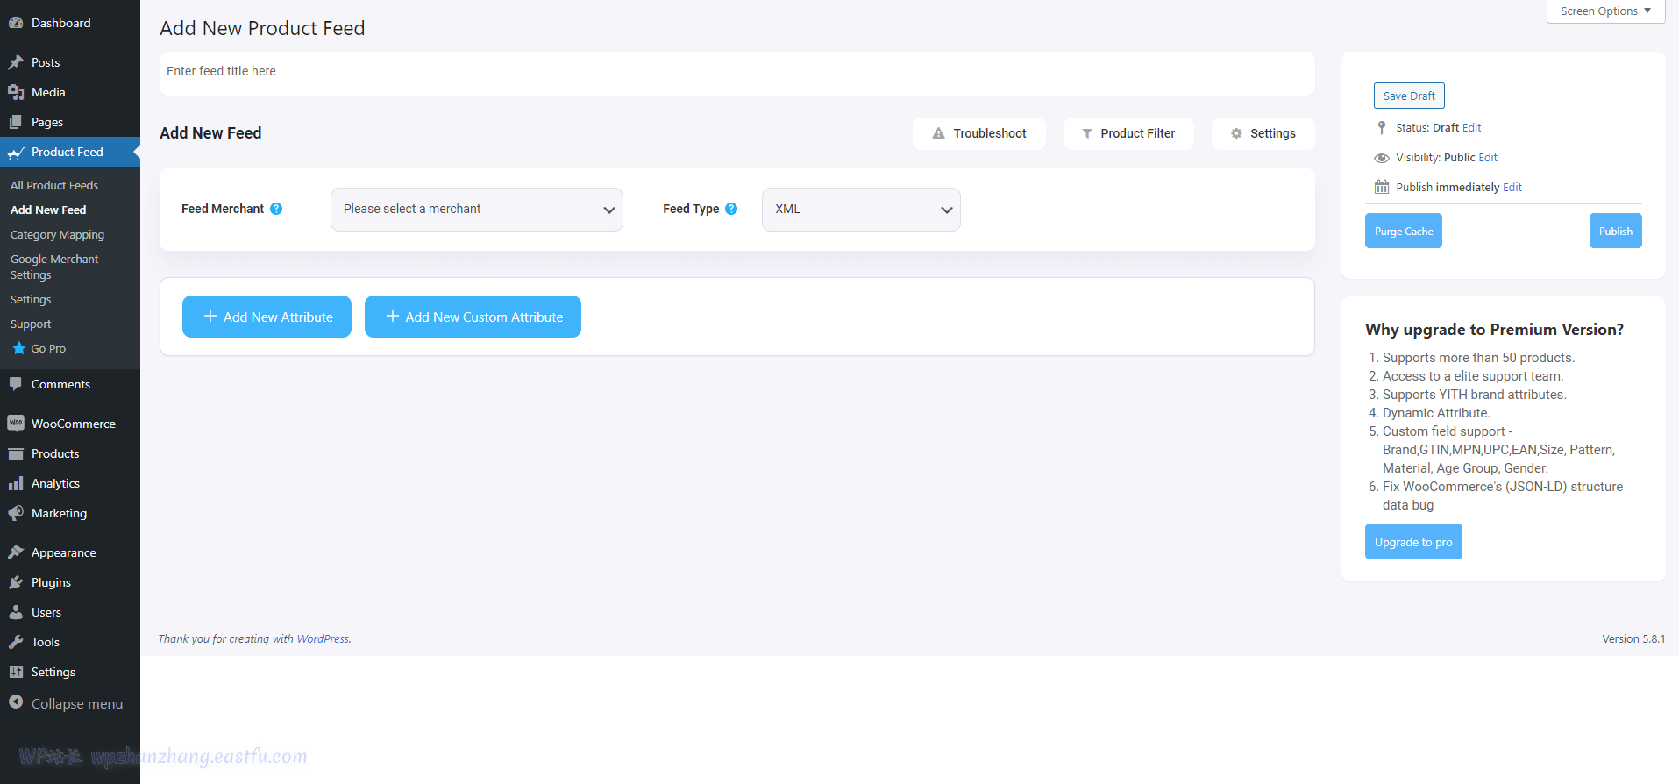Viewport: 1679px width, 784px height.
Task: Click the Status key icon
Action: point(1382,128)
